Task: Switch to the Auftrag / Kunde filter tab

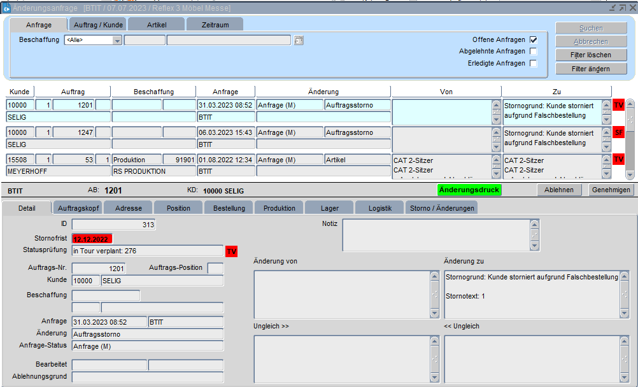Action: pos(98,25)
